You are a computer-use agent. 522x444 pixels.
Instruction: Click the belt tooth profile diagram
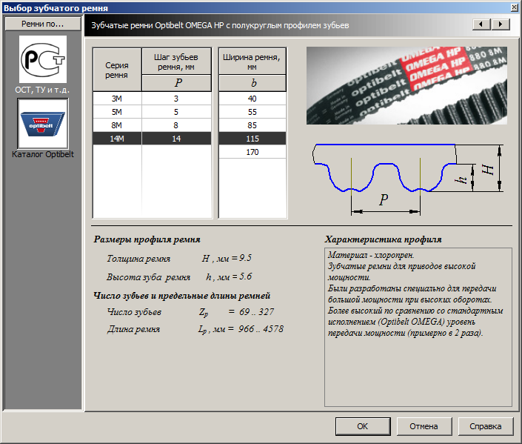click(x=406, y=178)
